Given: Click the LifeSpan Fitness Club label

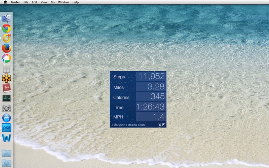Looking at the screenshot, I should pyautogui.click(x=128, y=125).
